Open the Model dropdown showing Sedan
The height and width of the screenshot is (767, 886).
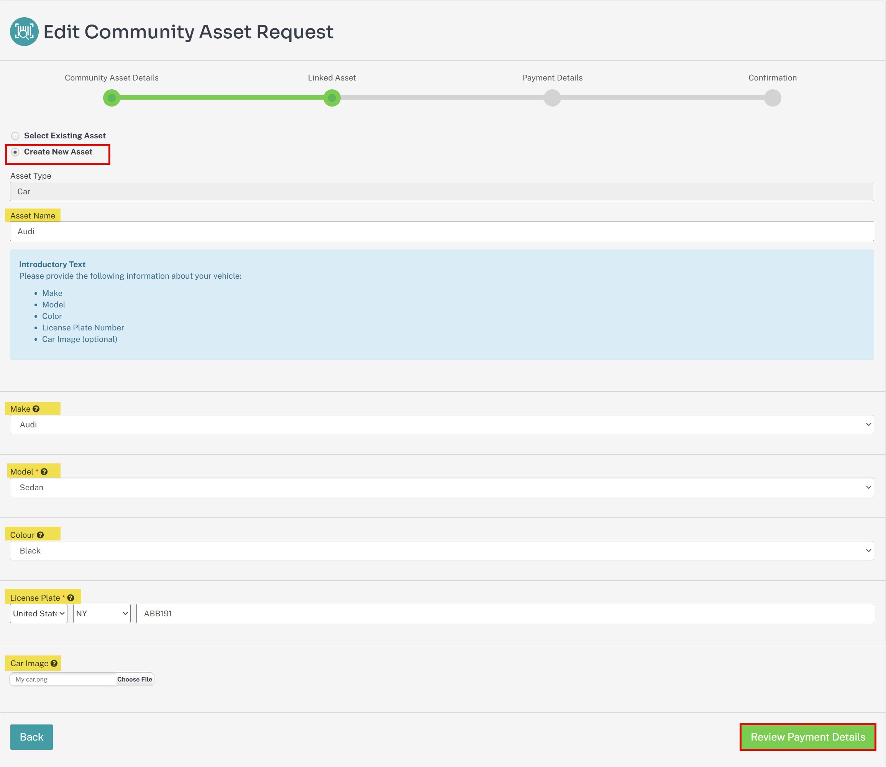coord(441,488)
